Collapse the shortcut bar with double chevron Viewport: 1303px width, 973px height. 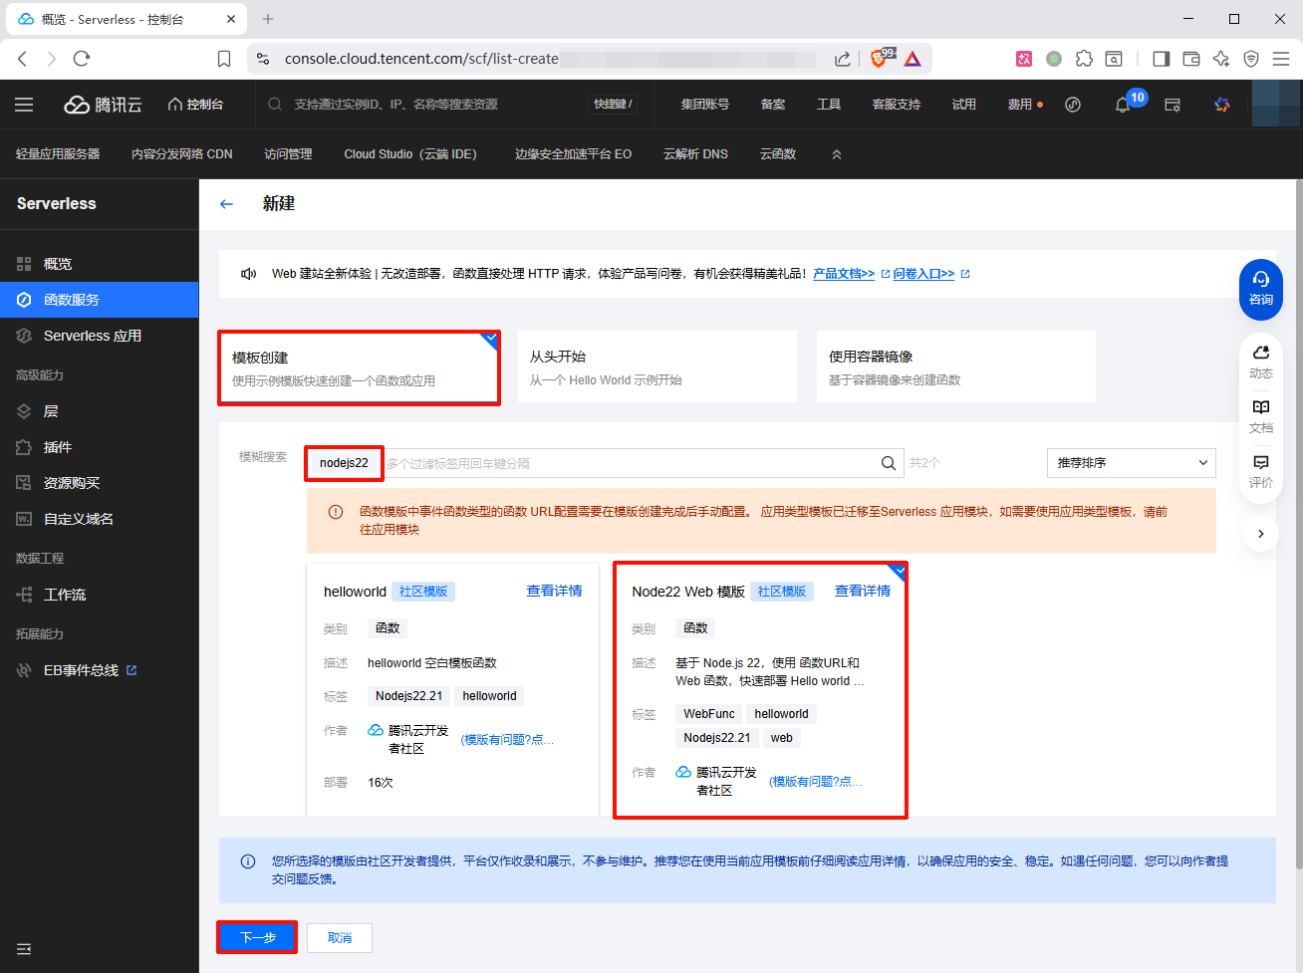coord(837,154)
